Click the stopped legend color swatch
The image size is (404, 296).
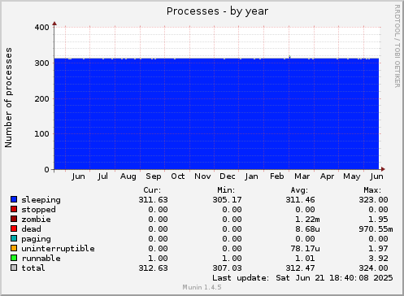(14, 209)
